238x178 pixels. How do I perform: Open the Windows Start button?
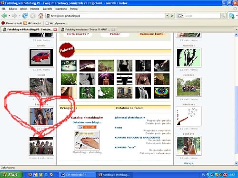pos(11,175)
